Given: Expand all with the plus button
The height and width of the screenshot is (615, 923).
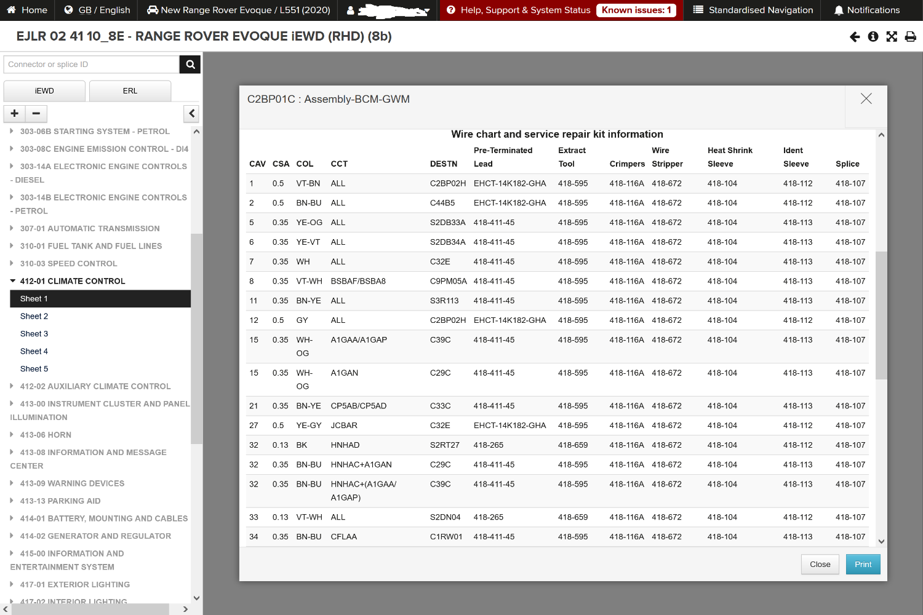Looking at the screenshot, I should [x=15, y=113].
